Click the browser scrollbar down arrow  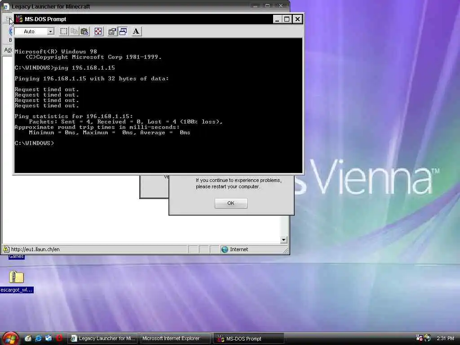pyautogui.click(x=283, y=240)
